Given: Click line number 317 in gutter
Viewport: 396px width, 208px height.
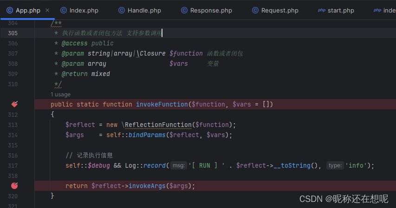Looking at the screenshot, I should click(x=13, y=166).
